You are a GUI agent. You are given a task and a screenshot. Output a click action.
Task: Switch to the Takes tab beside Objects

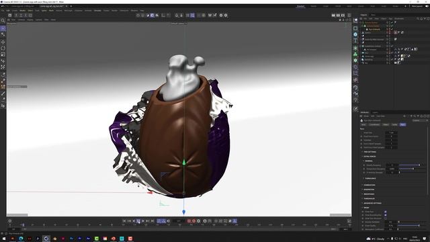coord(374,15)
